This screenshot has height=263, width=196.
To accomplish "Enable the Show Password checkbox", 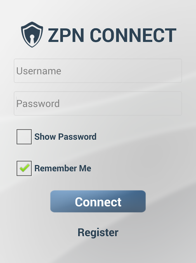I will pyautogui.click(x=24, y=137).
